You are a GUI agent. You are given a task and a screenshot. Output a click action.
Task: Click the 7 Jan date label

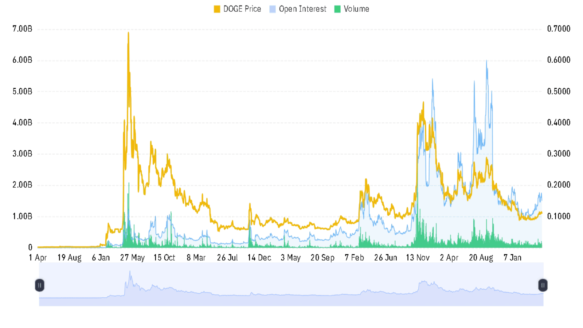click(x=512, y=258)
